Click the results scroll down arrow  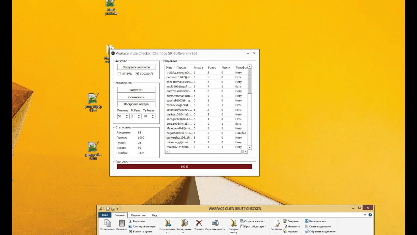pyautogui.click(x=250, y=148)
